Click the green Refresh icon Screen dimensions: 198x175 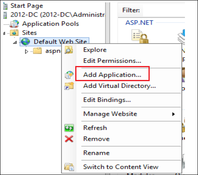(x=69, y=128)
